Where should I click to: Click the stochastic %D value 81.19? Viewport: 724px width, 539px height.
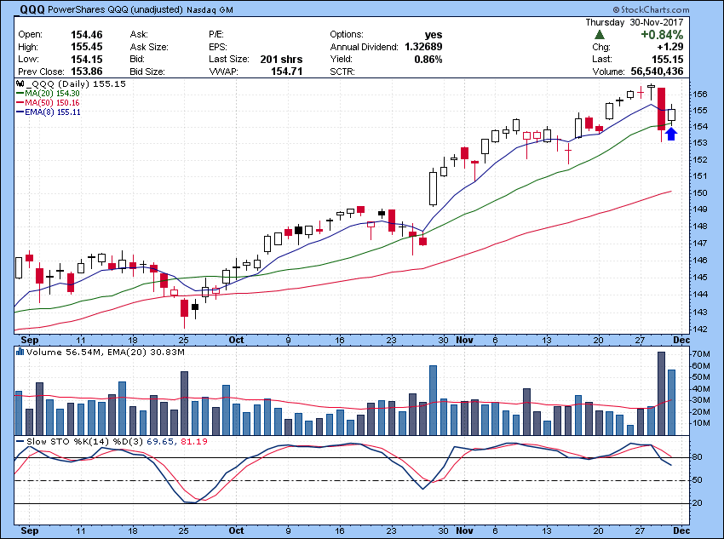point(194,442)
